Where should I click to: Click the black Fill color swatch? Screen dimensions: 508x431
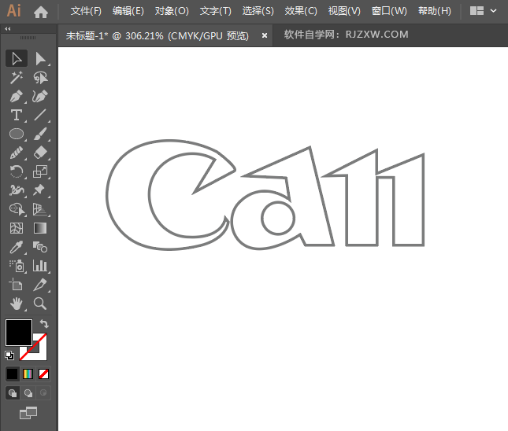click(x=19, y=333)
